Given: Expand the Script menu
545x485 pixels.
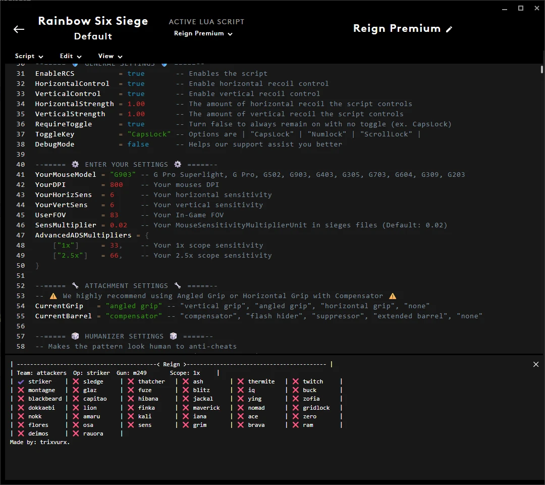Looking at the screenshot, I should pyautogui.click(x=29, y=56).
